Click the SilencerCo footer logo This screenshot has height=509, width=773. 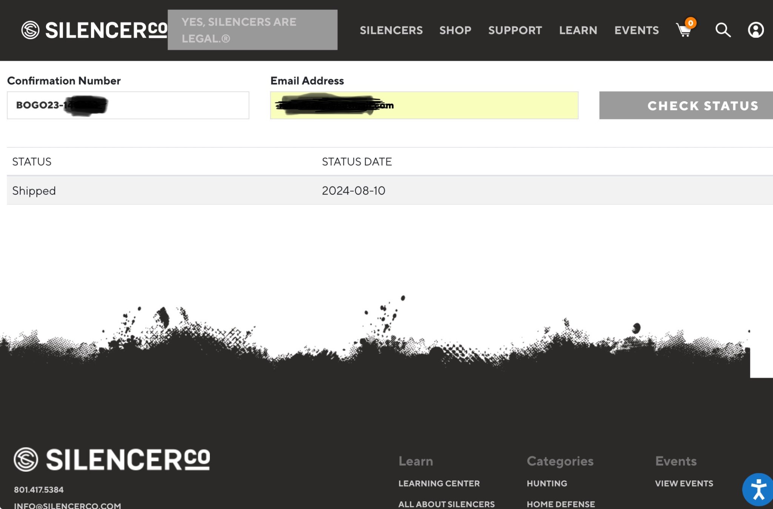[112, 460]
